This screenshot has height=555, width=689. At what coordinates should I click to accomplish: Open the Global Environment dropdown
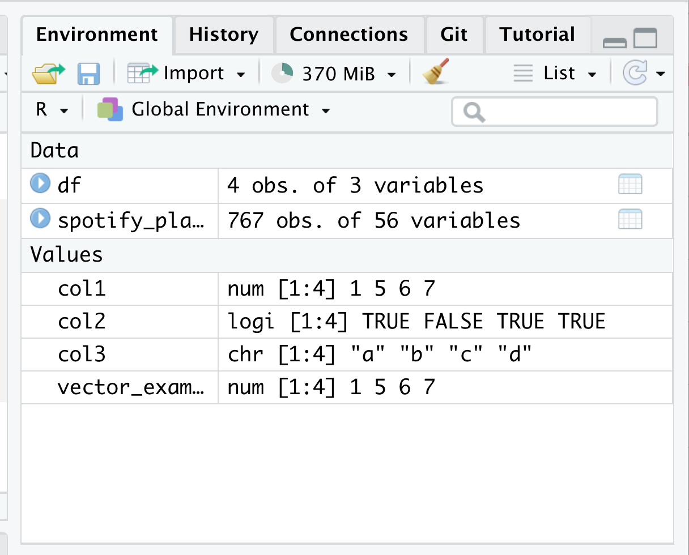click(215, 109)
